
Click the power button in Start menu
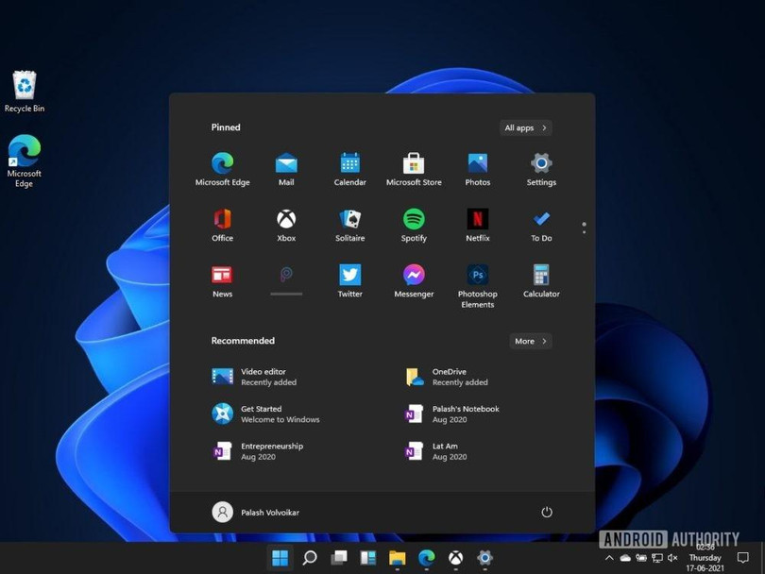547,512
